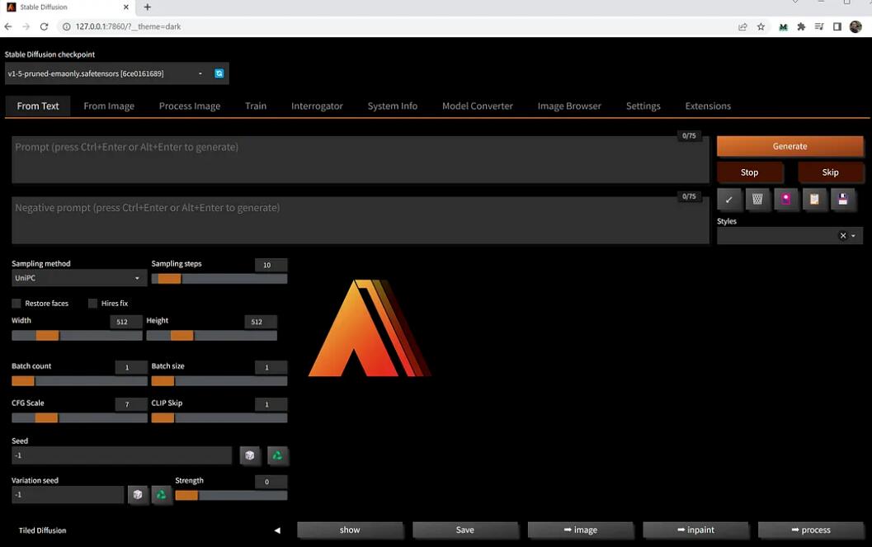Open the Settings tab

[643, 106]
